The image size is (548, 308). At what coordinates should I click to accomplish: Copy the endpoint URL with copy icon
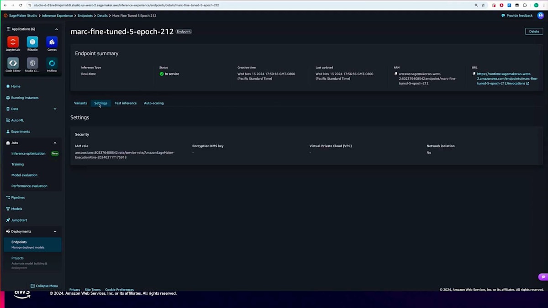pos(474,74)
